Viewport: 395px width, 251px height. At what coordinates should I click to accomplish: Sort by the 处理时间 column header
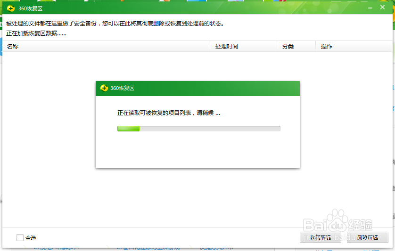coord(243,46)
